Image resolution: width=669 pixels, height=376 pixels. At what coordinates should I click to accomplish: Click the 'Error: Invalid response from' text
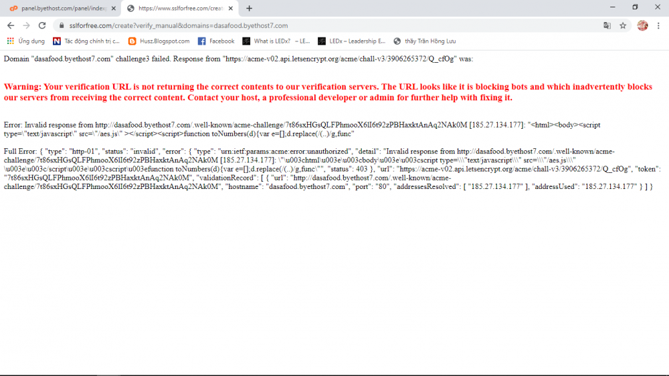click(x=302, y=129)
